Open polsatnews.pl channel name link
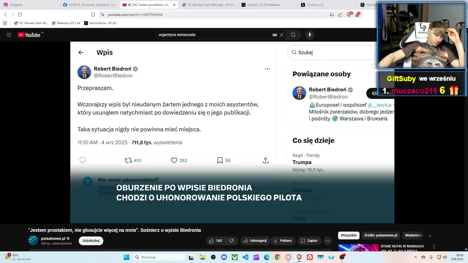The height and width of the screenshot is (263, 468). [53, 239]
